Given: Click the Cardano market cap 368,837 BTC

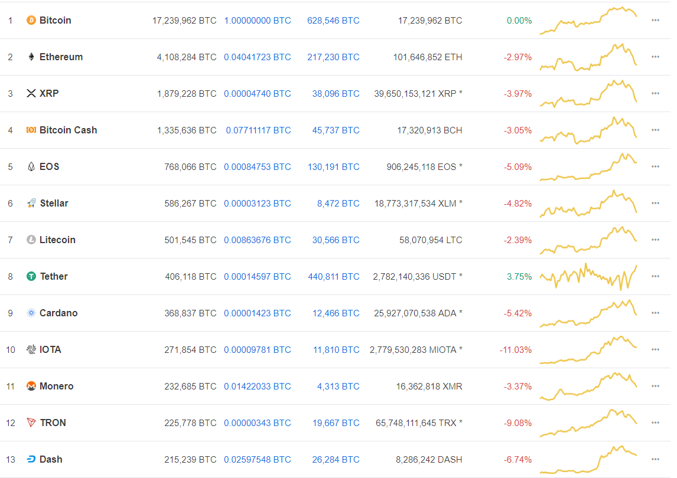Looking at the screenshot, I should pyautogui.click(x=190, y=313).
